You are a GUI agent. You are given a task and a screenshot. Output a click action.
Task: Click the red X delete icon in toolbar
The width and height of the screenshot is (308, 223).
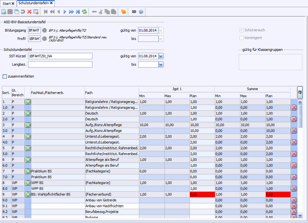(x=29, y=11)
